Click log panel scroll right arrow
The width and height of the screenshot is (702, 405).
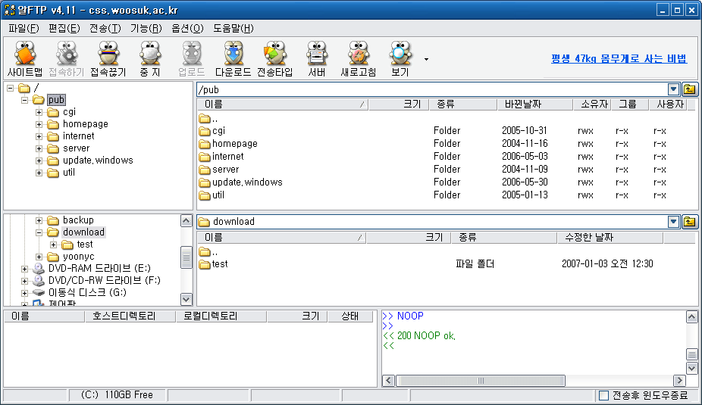pos(679,381)
